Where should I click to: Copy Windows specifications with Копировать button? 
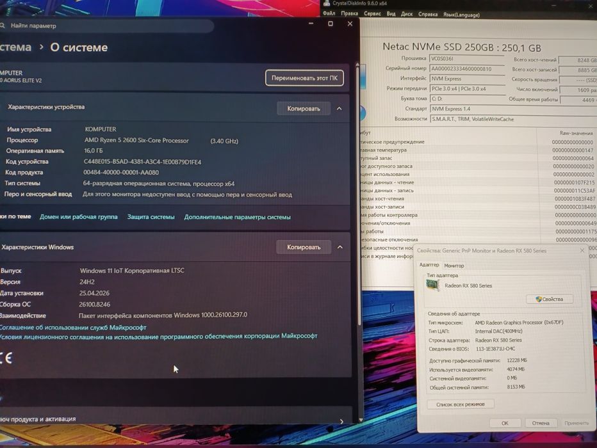(304, 247)
